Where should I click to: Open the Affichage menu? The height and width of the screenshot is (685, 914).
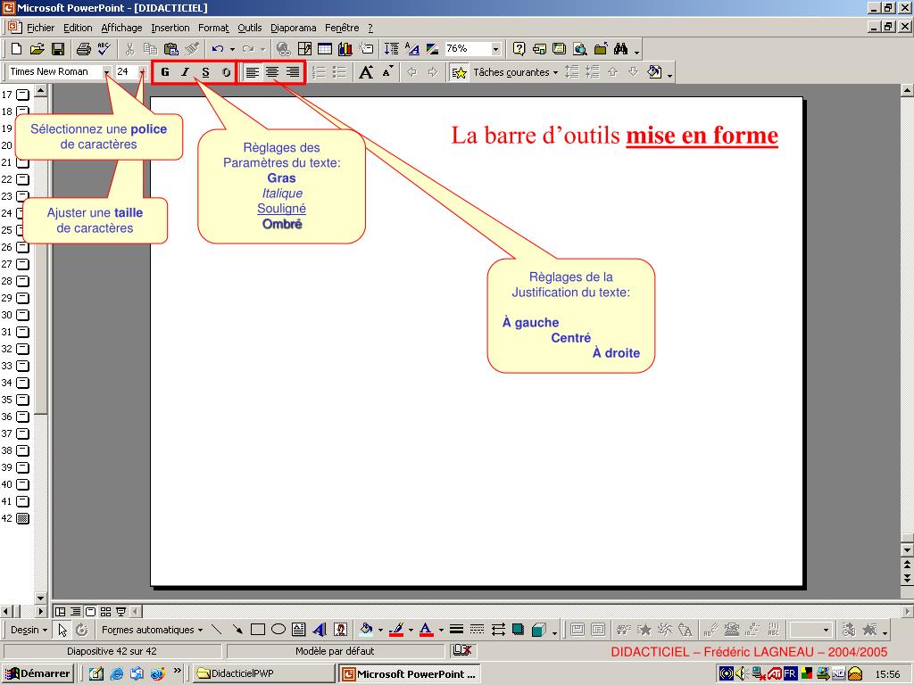point(121,28)
